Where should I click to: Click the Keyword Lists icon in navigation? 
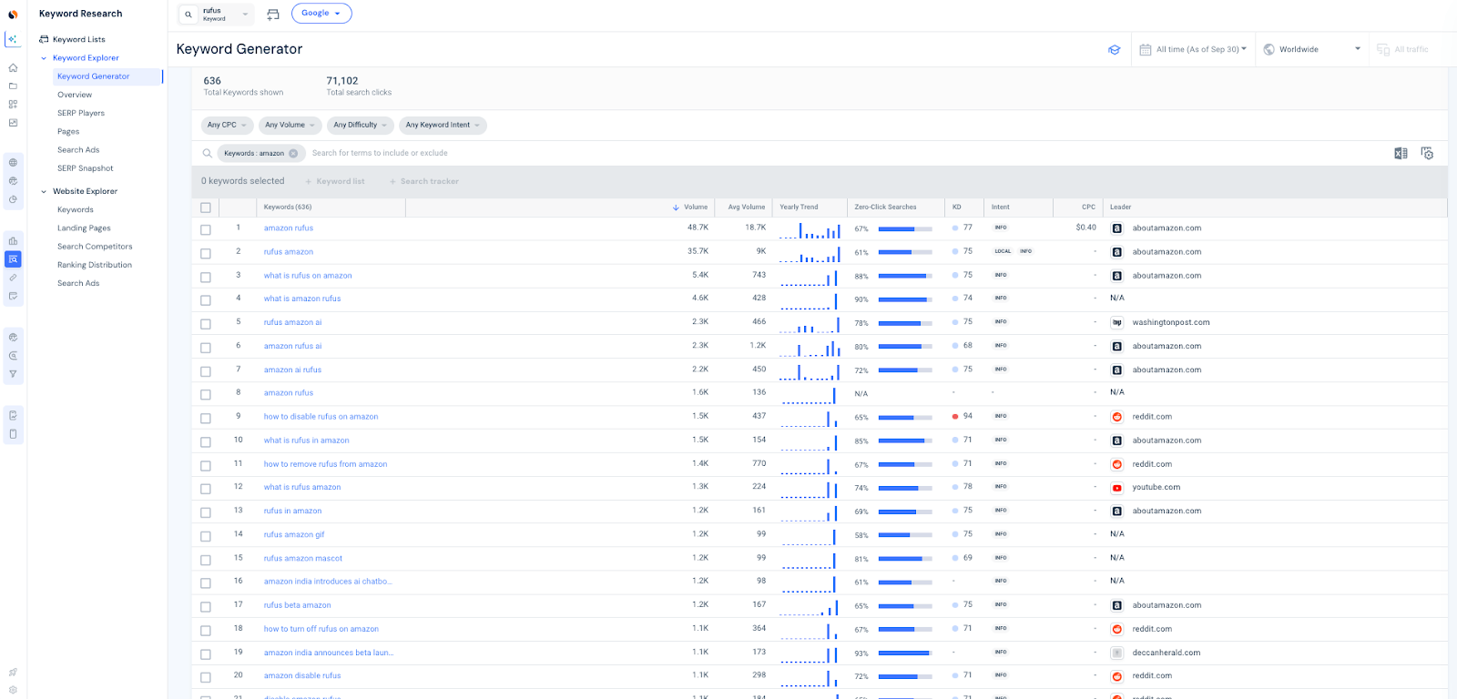(x=44, y=39)
